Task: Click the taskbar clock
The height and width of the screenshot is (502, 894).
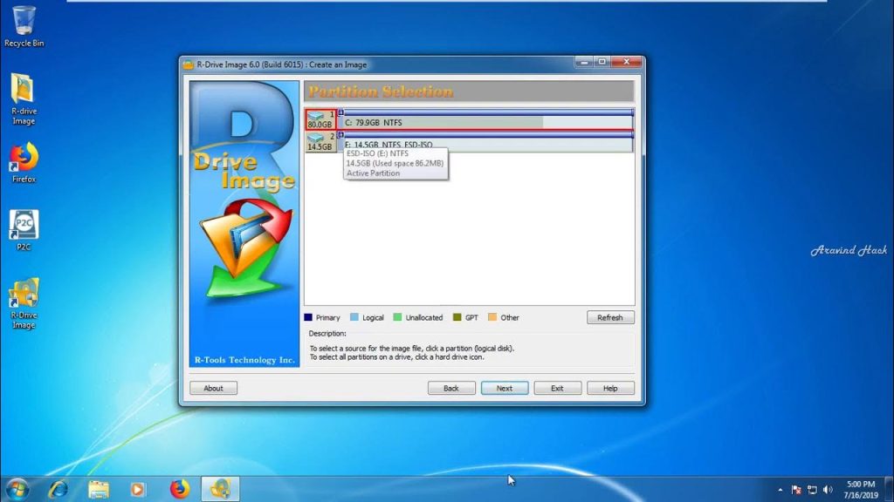Action: (x=859, y=488)
